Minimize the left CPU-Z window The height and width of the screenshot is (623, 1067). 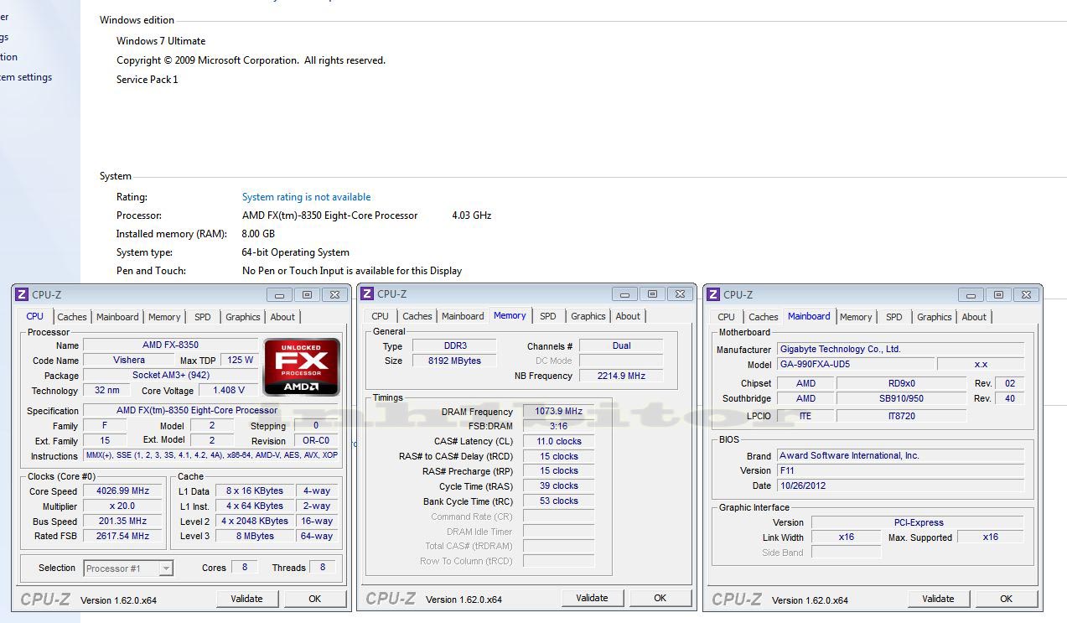pyautogui.click(x=279, y=294)
